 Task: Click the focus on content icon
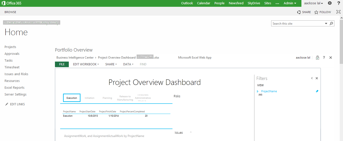pyautogui.click(x=338, y=12)
